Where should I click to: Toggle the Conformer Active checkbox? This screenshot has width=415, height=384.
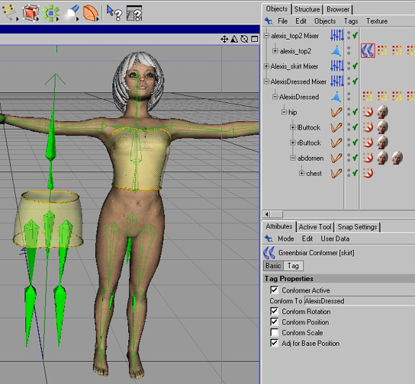[274, 290]
